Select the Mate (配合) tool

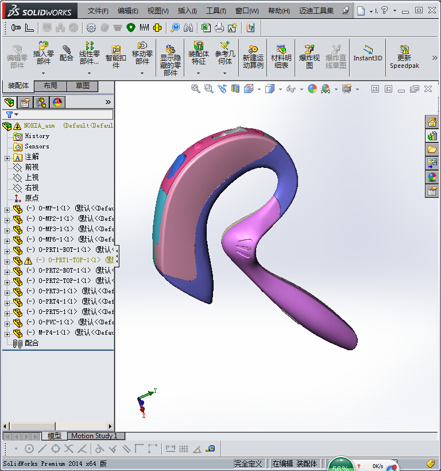(x=66, y=53)
